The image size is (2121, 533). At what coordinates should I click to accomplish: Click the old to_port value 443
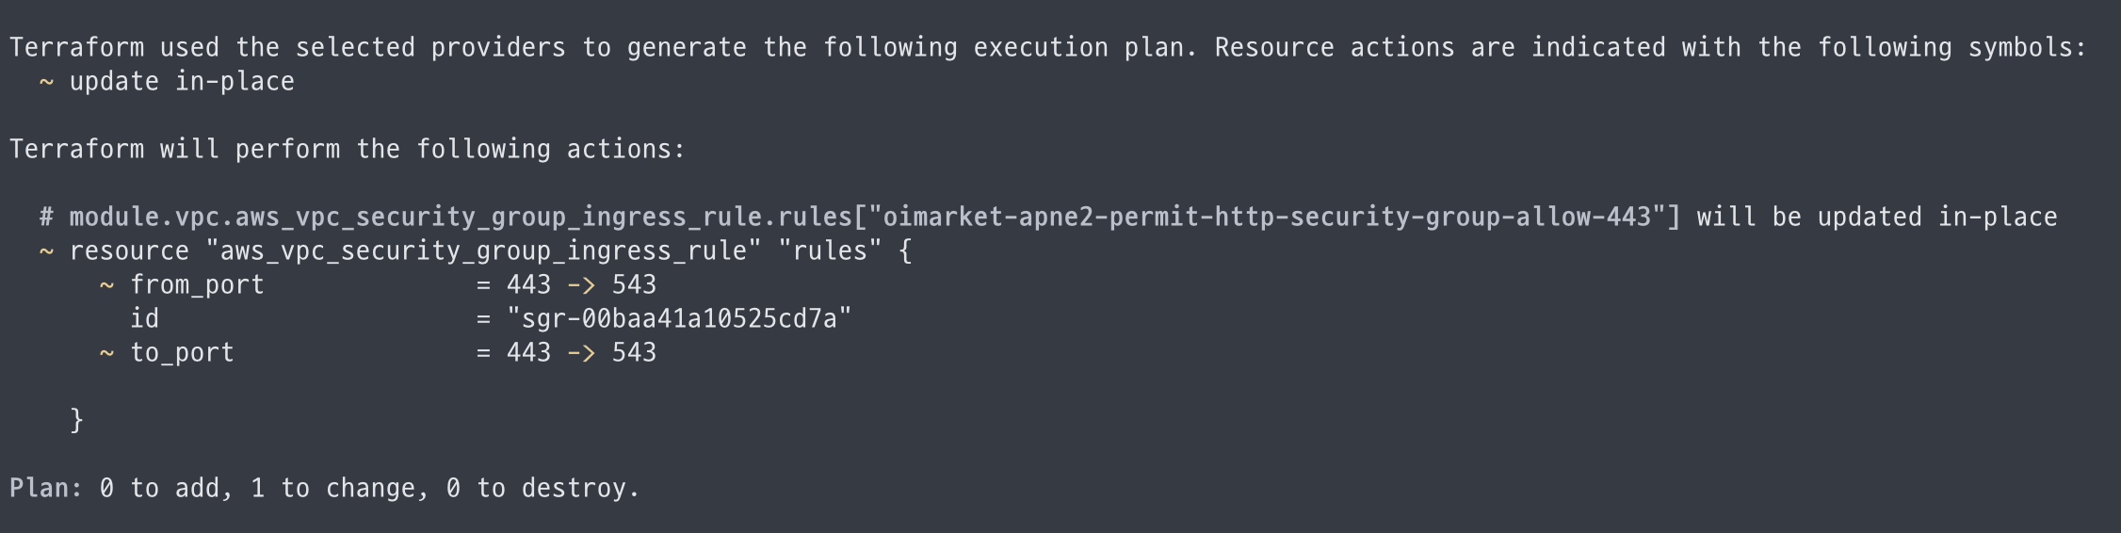528,353
